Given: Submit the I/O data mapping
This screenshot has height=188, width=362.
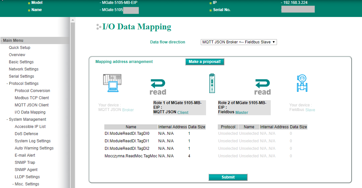Looking at the screenshot, I should 228,177.
